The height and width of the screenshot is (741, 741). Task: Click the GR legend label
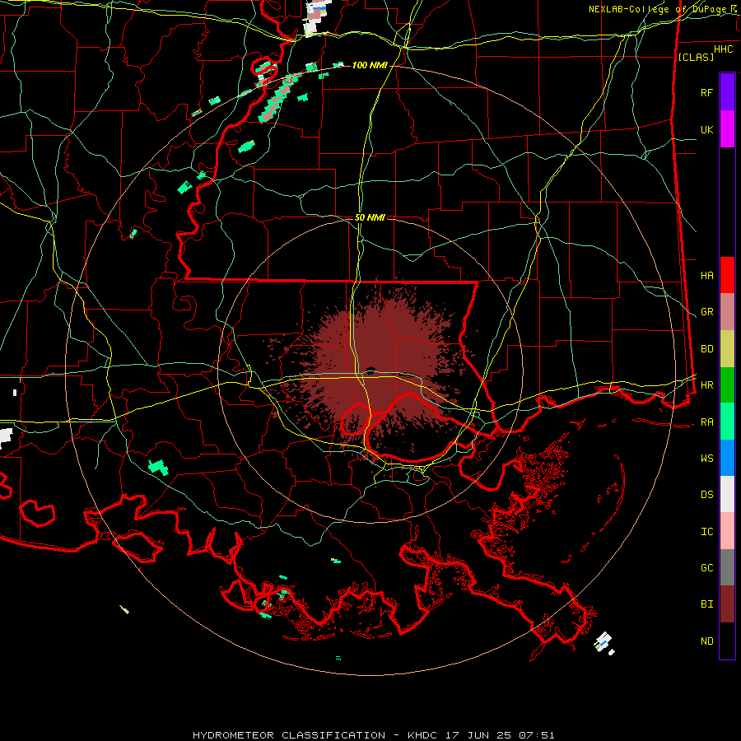(706, 312)
